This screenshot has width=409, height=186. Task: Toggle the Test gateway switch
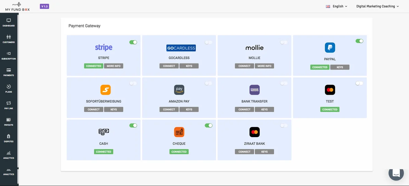click(x=360, y=83)
